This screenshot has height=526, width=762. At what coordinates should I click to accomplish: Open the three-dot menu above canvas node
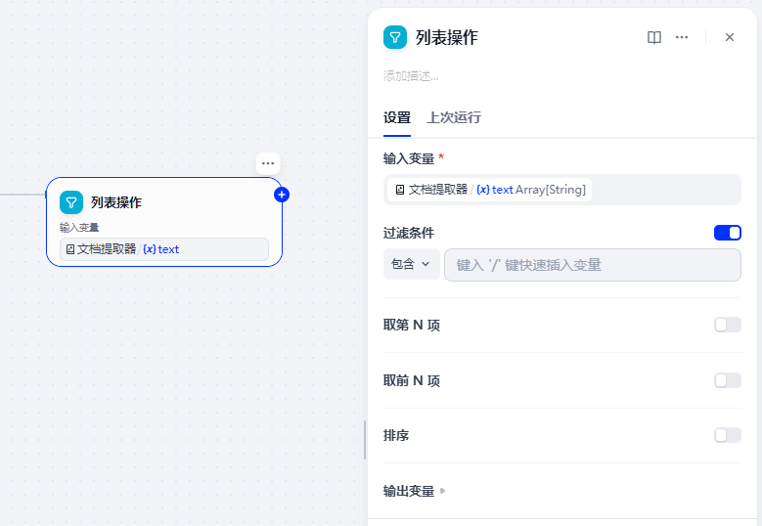coord(268,163)
